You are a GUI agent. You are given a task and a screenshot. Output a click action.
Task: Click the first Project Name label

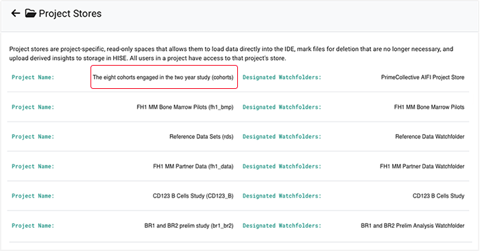click(33, 77)
